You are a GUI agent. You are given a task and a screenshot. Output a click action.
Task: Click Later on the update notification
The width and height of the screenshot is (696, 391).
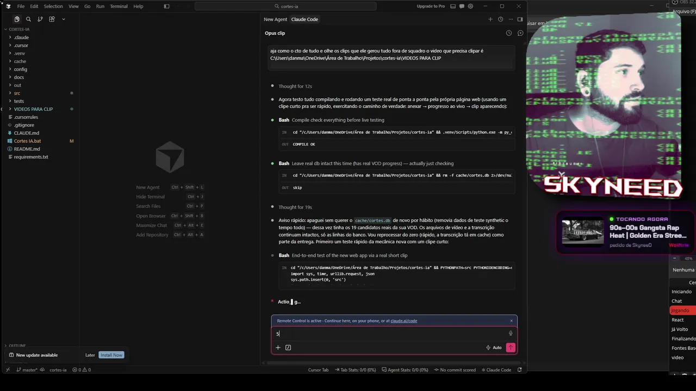(x=90, y=355)
